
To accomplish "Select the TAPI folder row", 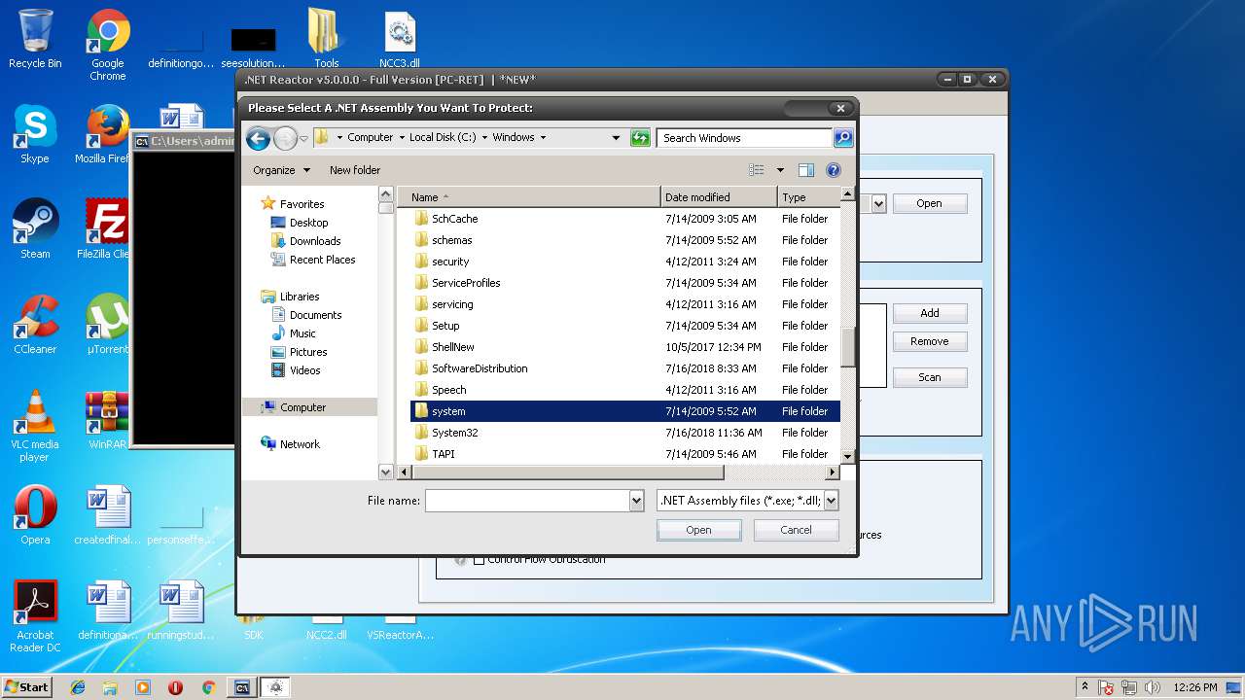I will pos(625,454).
